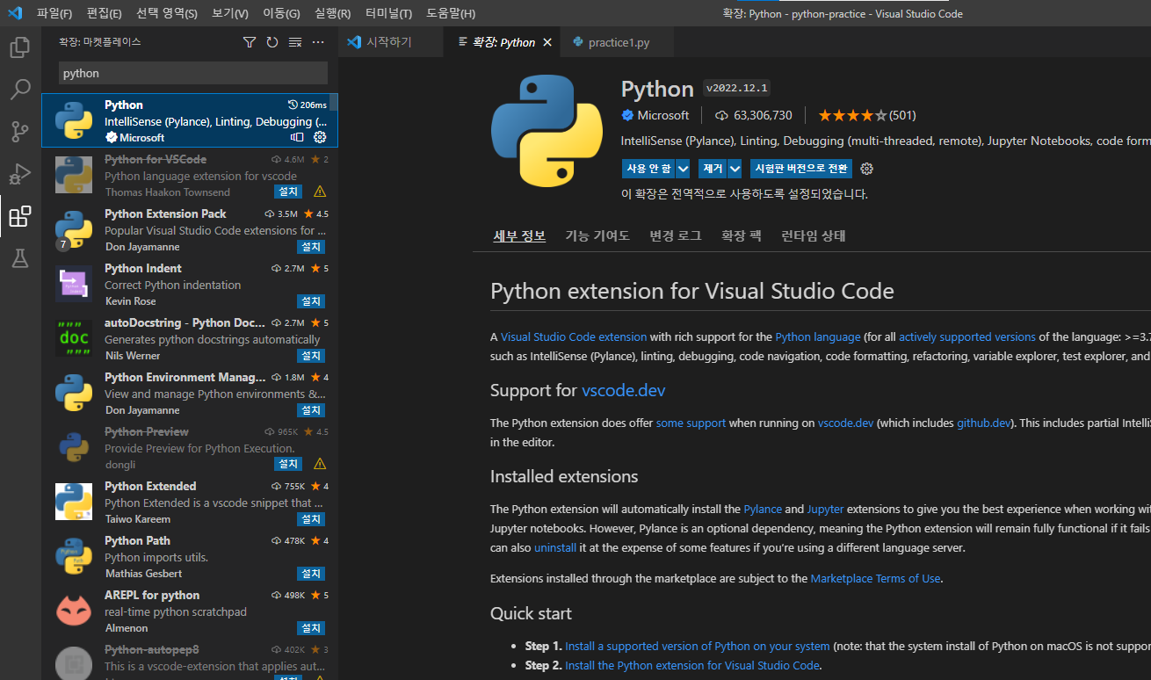1151x680 pixels.
Task: Open the 선택 영역(S) menu
Action: coord(167,13)
